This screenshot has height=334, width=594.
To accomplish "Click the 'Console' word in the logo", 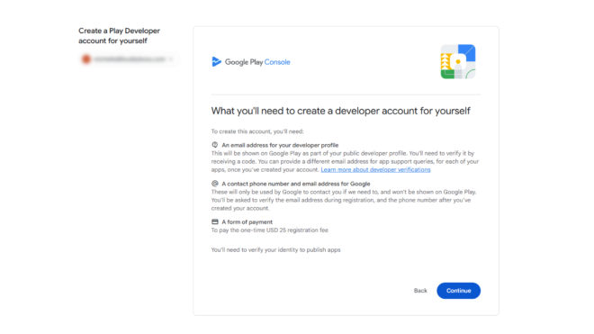I will [277, 62].
